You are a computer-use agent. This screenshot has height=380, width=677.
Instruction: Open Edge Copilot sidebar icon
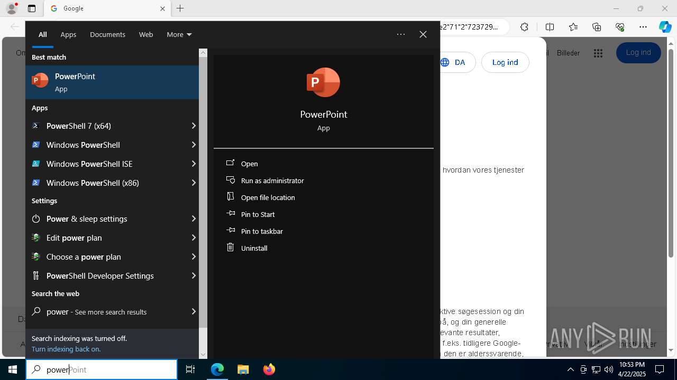point(665,27)
